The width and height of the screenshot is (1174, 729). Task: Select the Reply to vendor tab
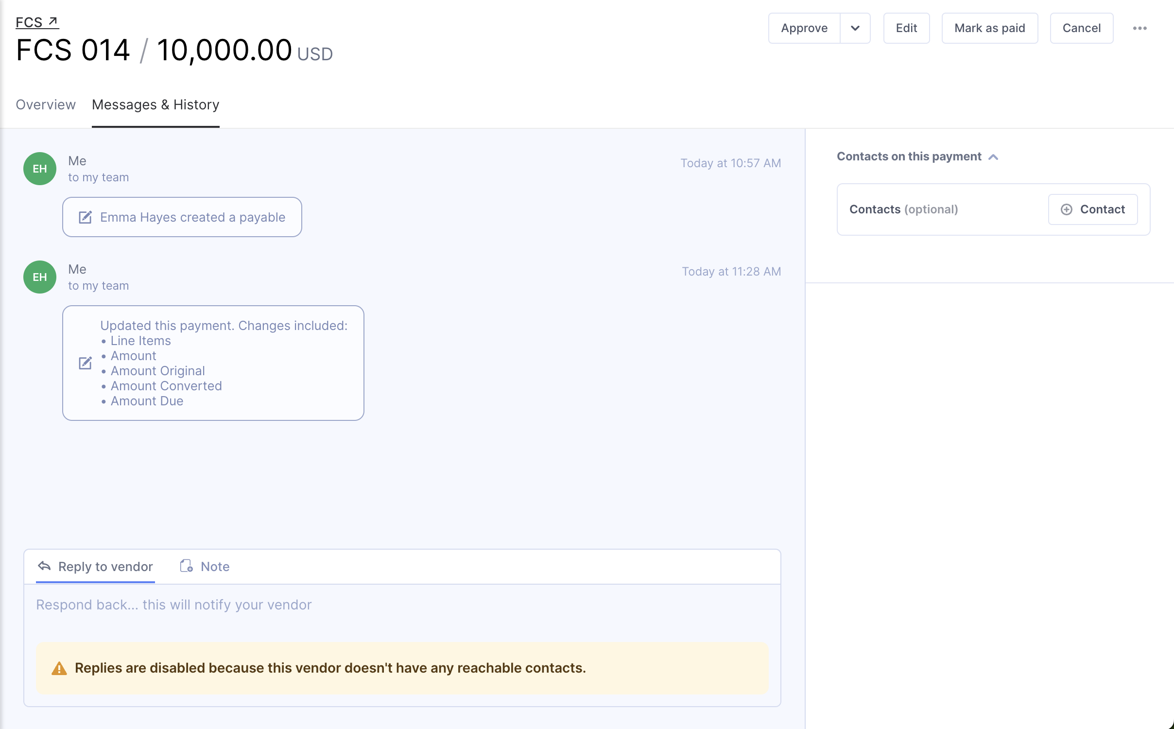point(95,567)
